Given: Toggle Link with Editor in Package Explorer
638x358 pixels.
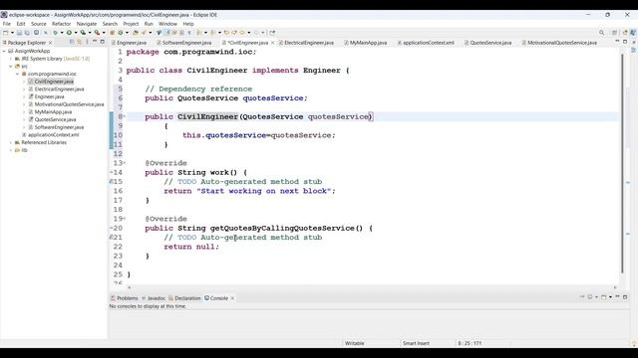Looking at the screenshot, I should pyautogui.click(x=79, y=42).
